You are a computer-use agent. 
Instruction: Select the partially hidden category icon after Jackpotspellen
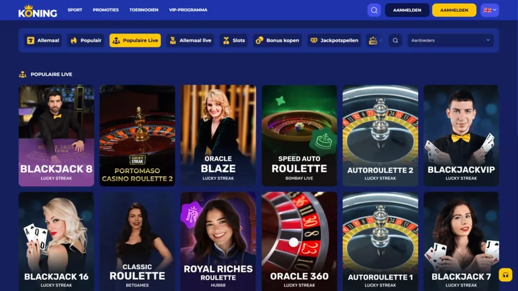coord(373,40)
